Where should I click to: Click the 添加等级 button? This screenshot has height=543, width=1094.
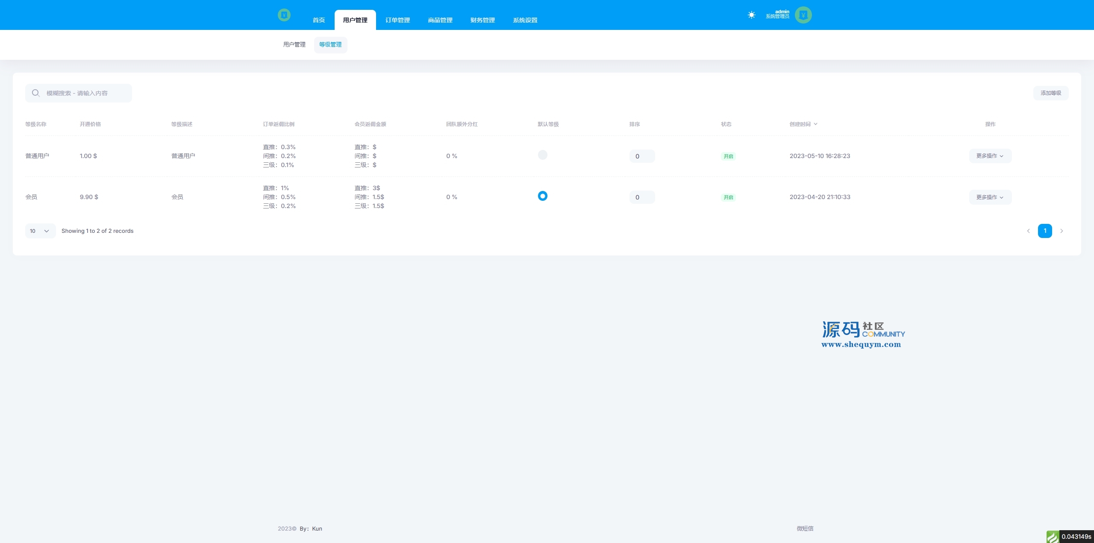[x=1050, y=93]
